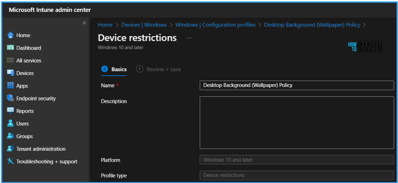The width and height of the screenshot is (398, 183).
Task: Open Reports in the sidebar
Action: pyautogui.click(x=25, y=111)
